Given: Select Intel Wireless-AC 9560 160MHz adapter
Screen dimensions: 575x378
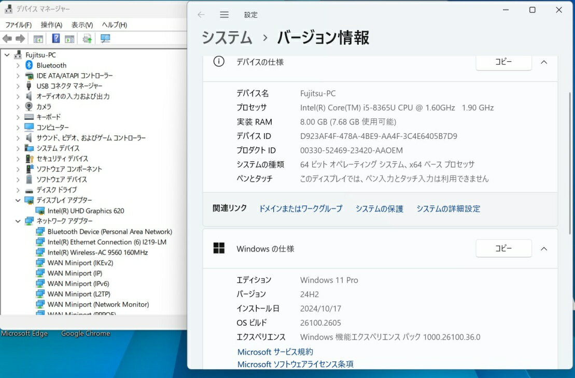Looking at the screenshot, I should (97, 253).
